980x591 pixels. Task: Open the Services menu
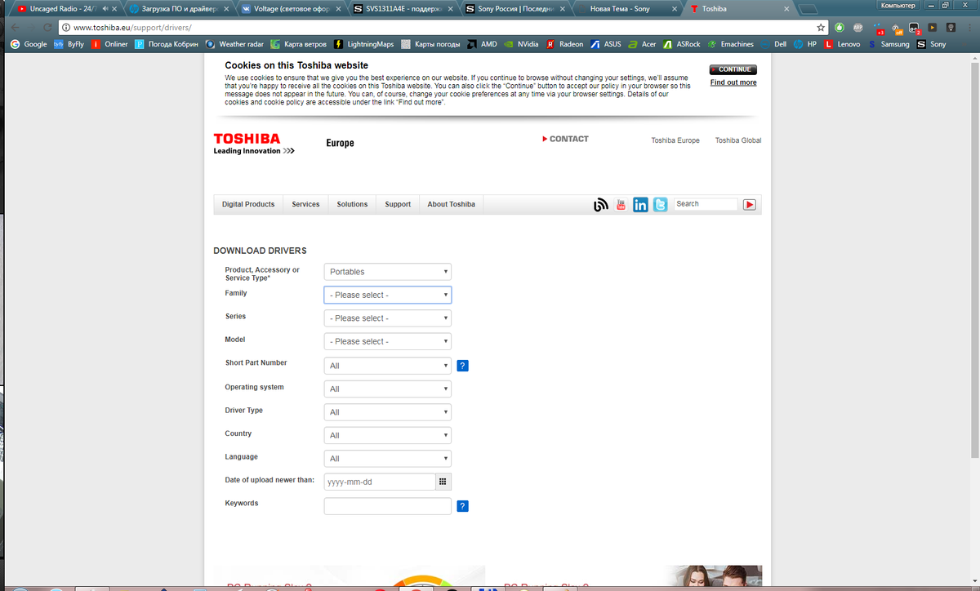click(x=305, y=204)
